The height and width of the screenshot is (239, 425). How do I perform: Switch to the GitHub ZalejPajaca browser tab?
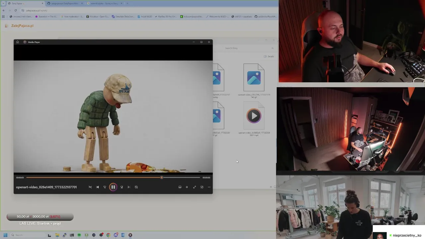65,3
